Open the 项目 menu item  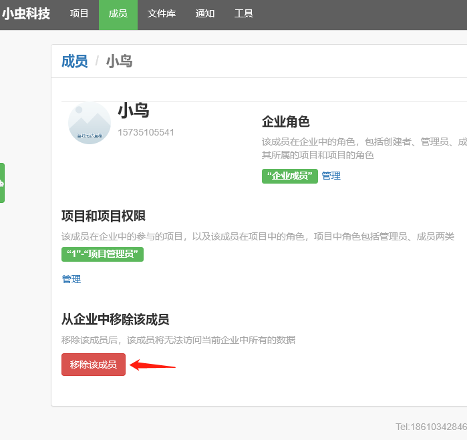point(80,14)
